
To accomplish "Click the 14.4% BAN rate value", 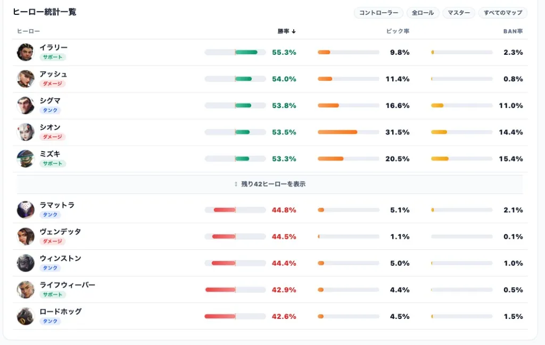I will (511, 132).
